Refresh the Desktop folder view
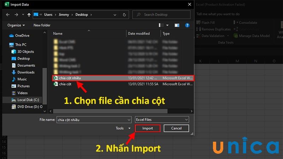Viewport: 283px width, 159px height. (x=125, y=15)
